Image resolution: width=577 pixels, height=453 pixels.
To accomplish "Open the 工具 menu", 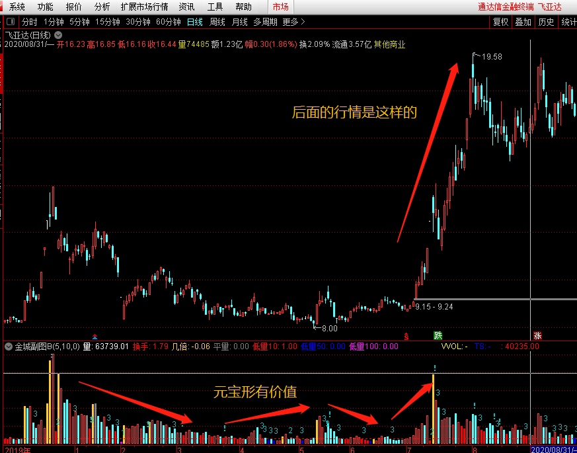I will point(215,7).
